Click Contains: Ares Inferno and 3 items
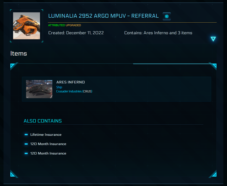This screenshot has height=186, width=227. [158, 33]
